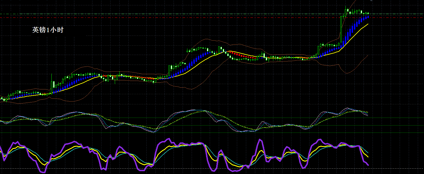This screenshot has height=174, width=424.
Task: Click the 英镑1小时 chart label
Action: click(48, 30)
